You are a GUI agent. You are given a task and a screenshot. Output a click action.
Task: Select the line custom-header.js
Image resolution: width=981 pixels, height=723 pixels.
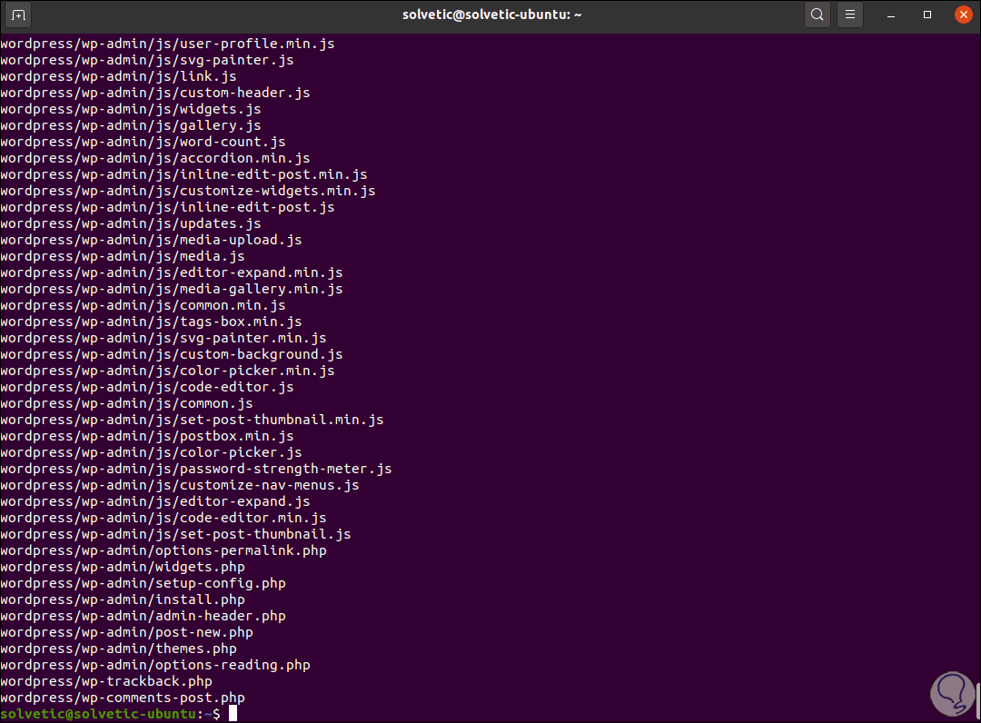(155, 93)
